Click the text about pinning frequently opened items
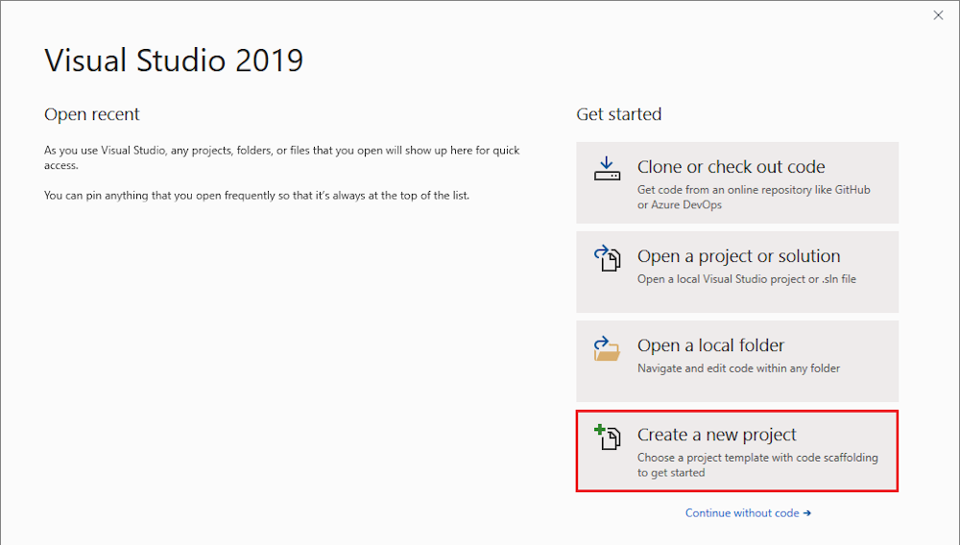This screenshot has width=960, height=545. (256, 196)
